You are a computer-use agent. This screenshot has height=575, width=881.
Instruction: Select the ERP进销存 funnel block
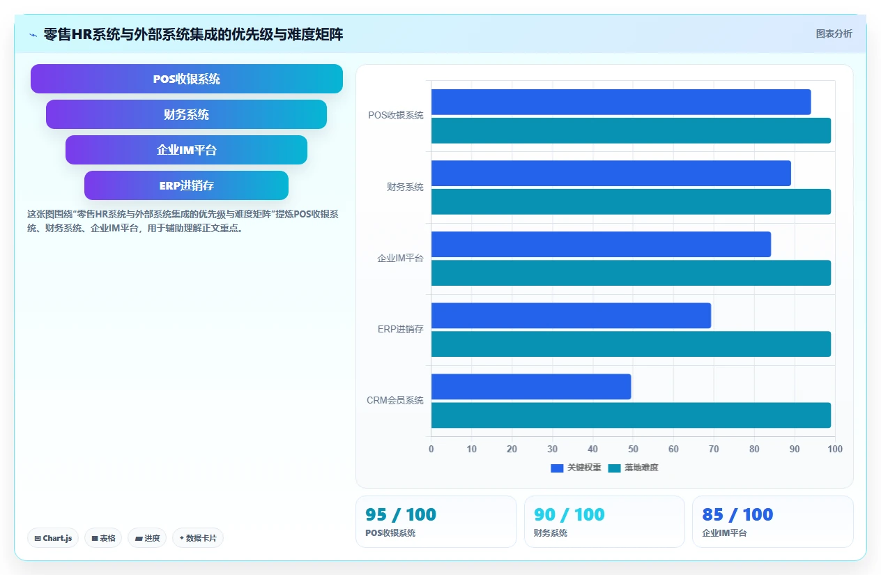tap(186, 185)
